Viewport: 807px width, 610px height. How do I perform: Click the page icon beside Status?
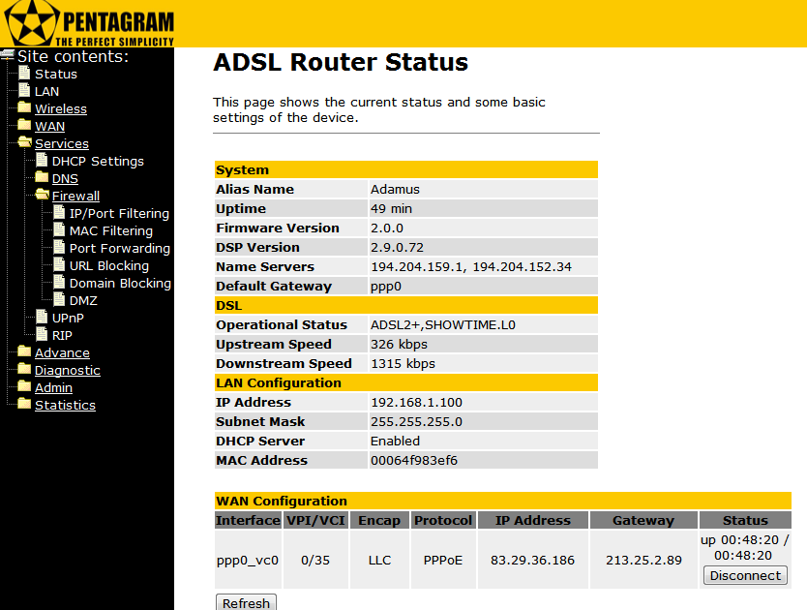point(24,74)
